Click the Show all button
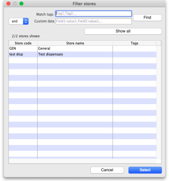Viewport: 169px width, 181px height. pyautogui.click(x=123, y=31)
